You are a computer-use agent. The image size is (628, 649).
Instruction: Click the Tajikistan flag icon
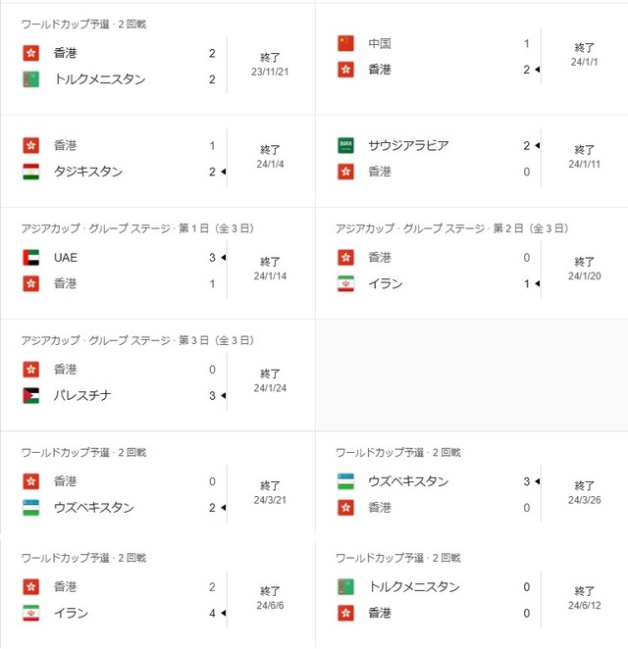click(30, 172)
